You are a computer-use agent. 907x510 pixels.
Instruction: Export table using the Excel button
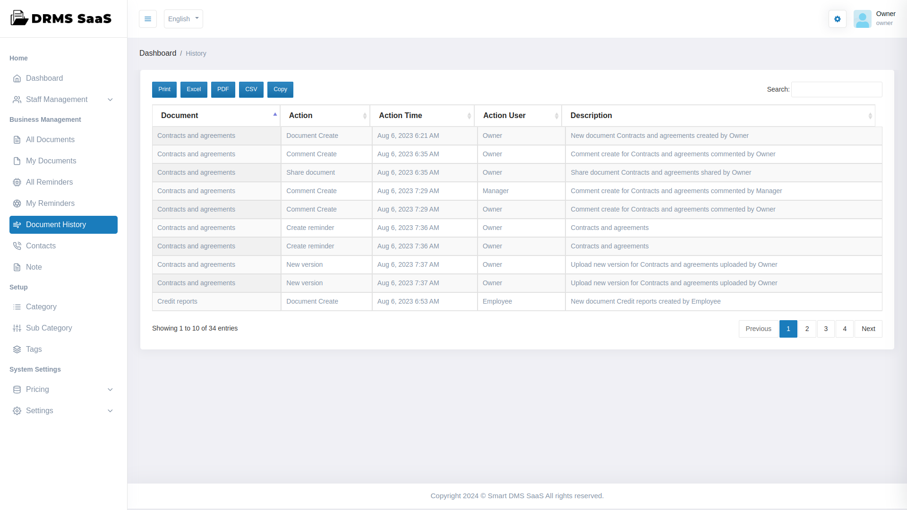click(x=194, y=89)
